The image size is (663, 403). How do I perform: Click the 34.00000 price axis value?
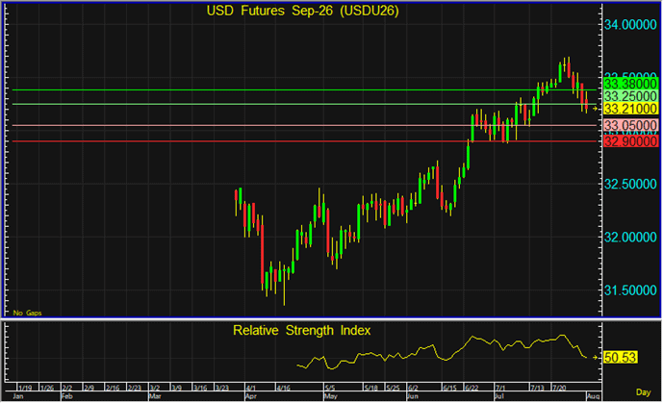click(630, 25)
